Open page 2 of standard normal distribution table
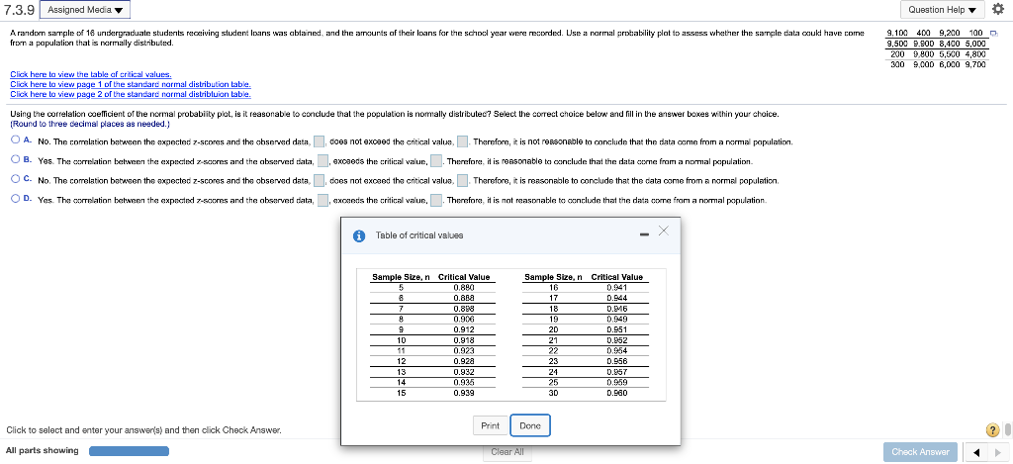The width and height of the screenshot is (1013, 464). coord(131,94)
